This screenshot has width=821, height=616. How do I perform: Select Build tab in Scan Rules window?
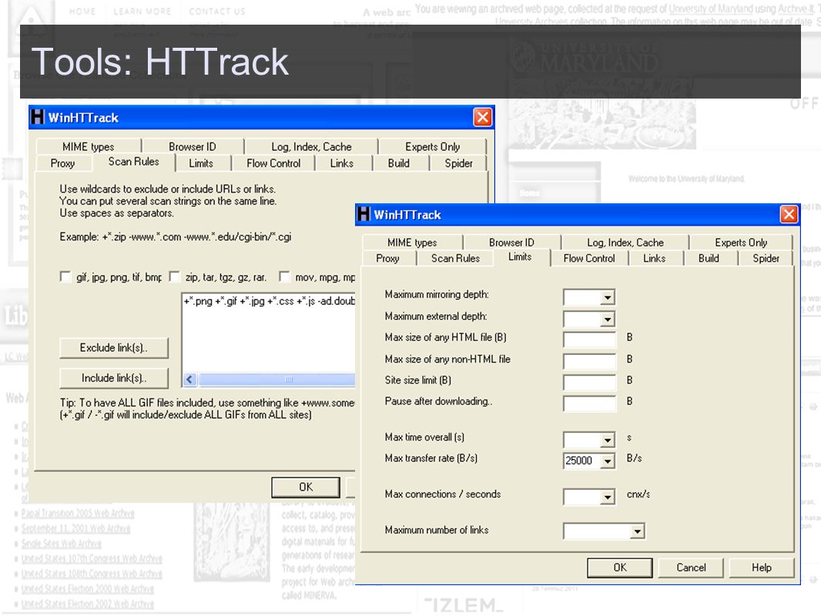[x=399, y=163]
